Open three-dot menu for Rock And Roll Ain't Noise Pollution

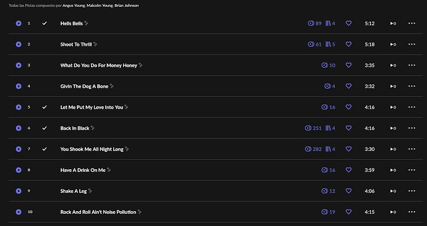[412, 212]
